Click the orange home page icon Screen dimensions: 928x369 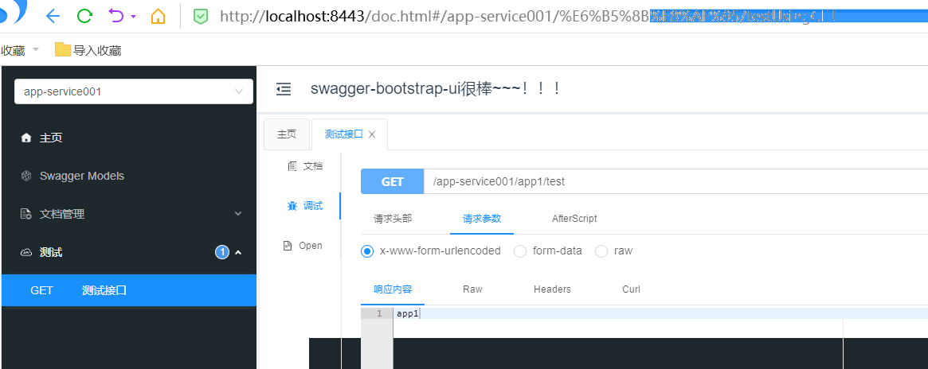click(x=159, y=16)
